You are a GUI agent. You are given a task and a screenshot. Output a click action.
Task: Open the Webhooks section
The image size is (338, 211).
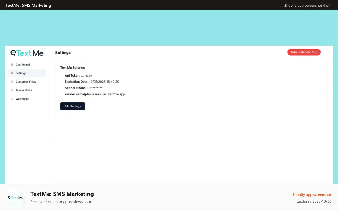(27, 99)
